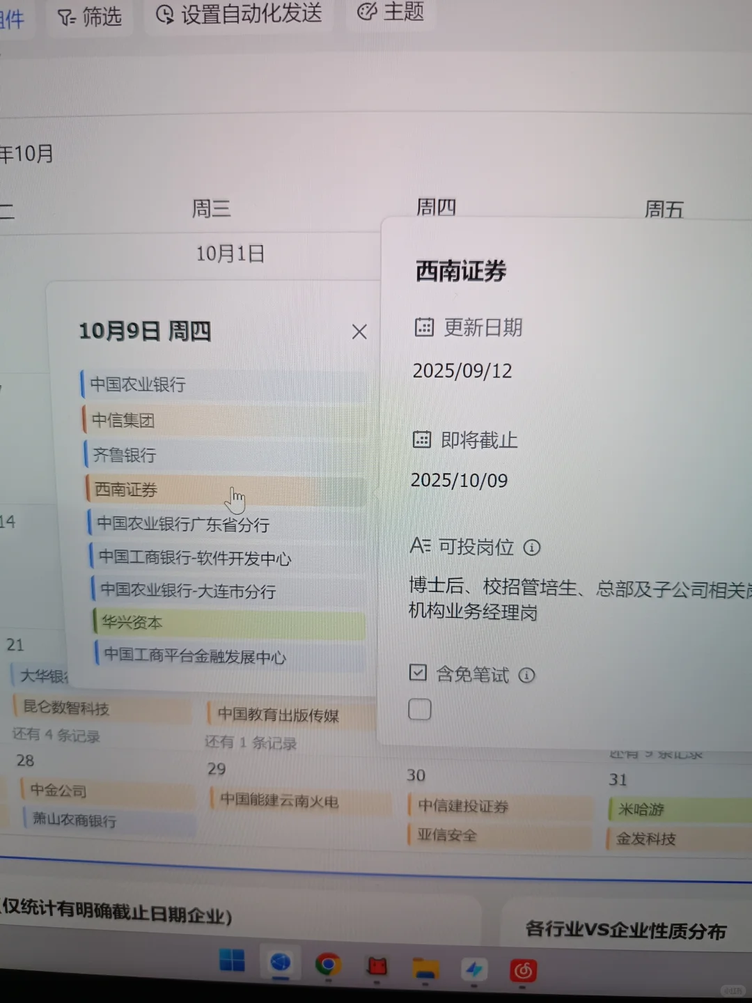Open 中国教育出版传媒 calendar entry
The width and height of the screenshot is (752, 1003).
[291, 715]
